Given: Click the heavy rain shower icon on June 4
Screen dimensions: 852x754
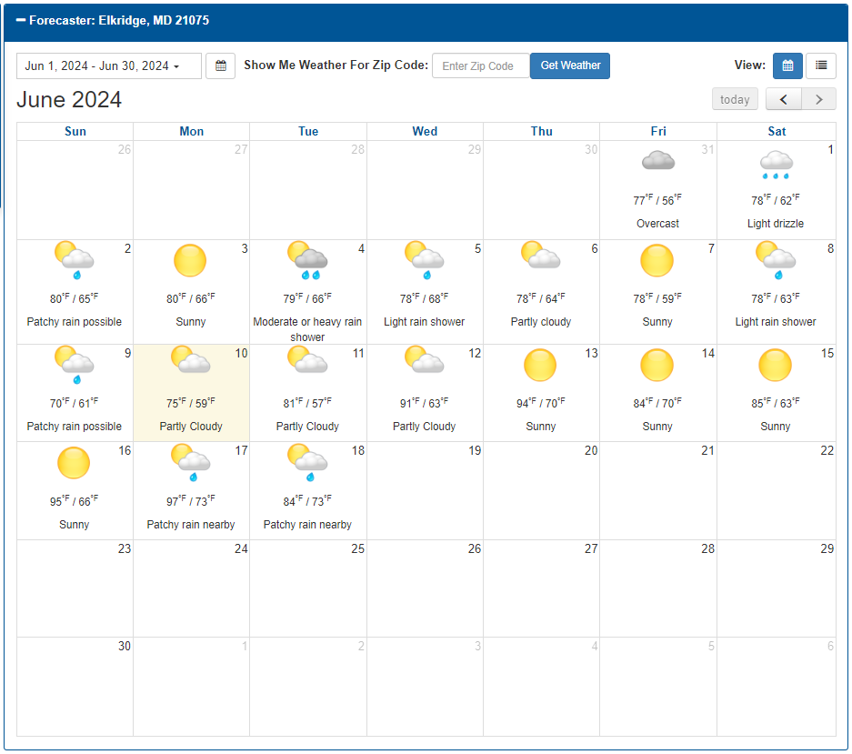Looking at the screenshot, I should point(307,260).
